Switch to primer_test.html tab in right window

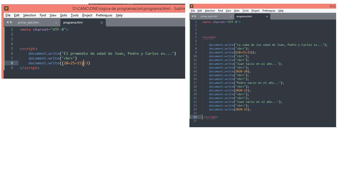click(x=209, y=17)
